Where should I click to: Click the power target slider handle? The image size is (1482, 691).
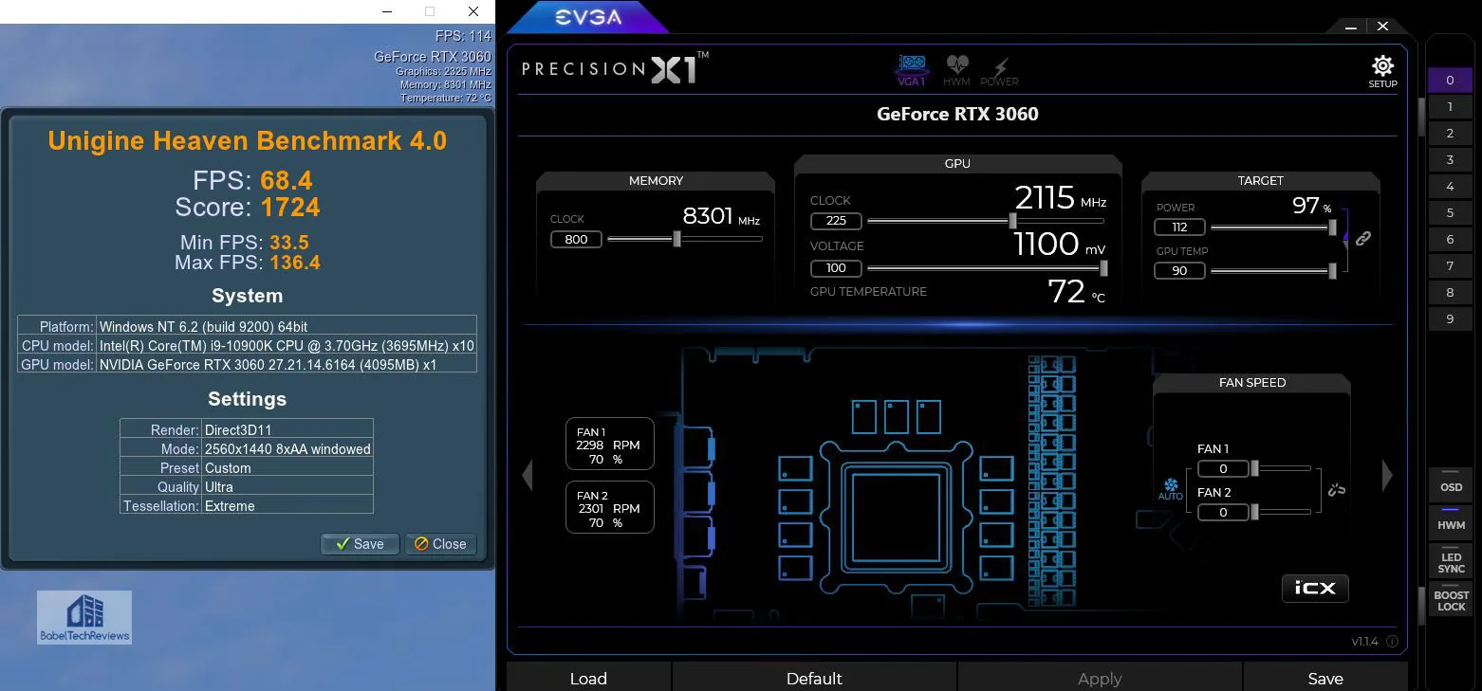(x=1332, y=227)
